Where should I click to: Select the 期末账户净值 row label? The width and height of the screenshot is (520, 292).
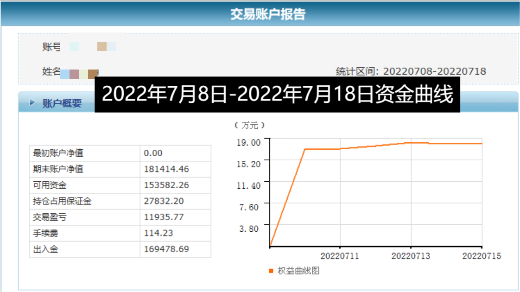(58, 169)
